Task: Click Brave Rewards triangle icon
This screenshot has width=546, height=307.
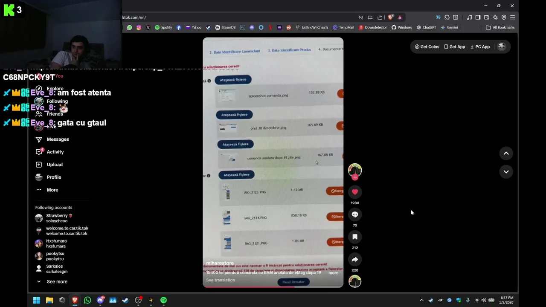Action: pyautogui.click(x=400, y=17)
